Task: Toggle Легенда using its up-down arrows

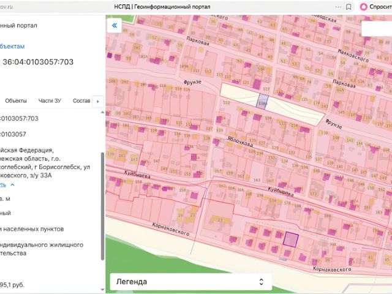Action: click(x=262, y=282)
